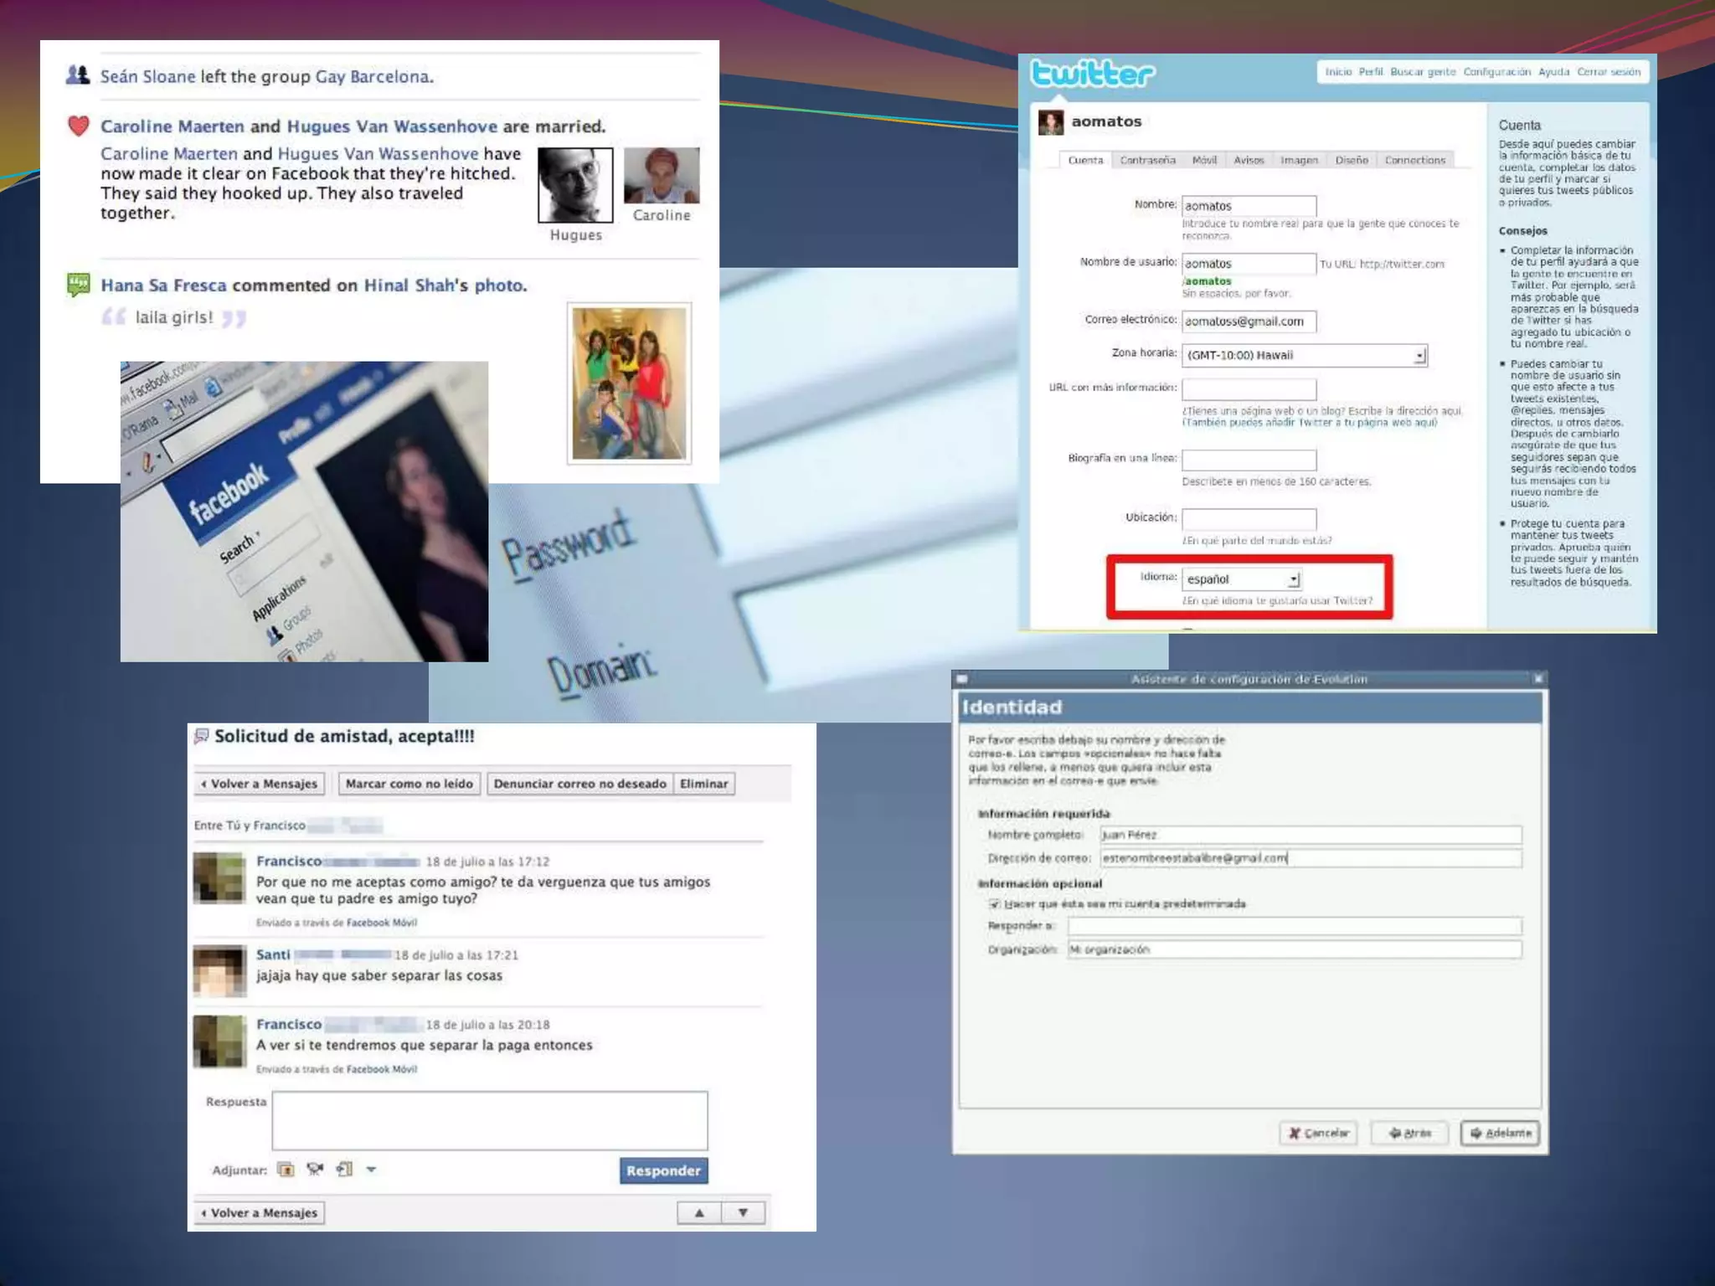Click the Eliminar button

pos(703,784)
